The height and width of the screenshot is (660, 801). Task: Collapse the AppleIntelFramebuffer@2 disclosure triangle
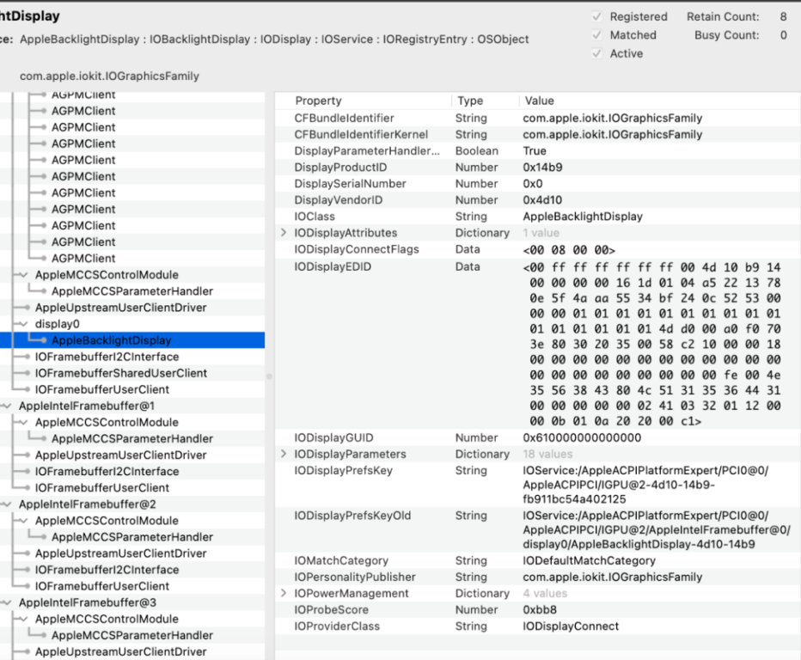(7, 504)
